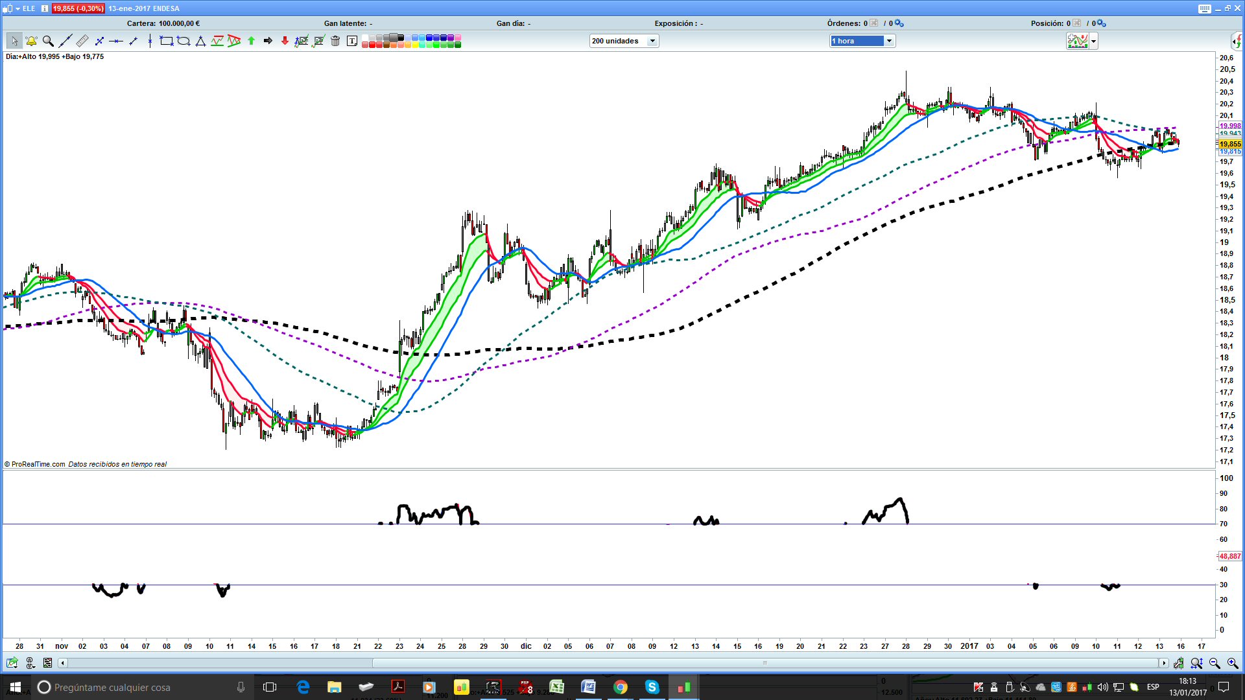This screenshot has height=700, width=1245.
Task: Toggle the arrow cursor selection mode
Action: coord(14,41)
